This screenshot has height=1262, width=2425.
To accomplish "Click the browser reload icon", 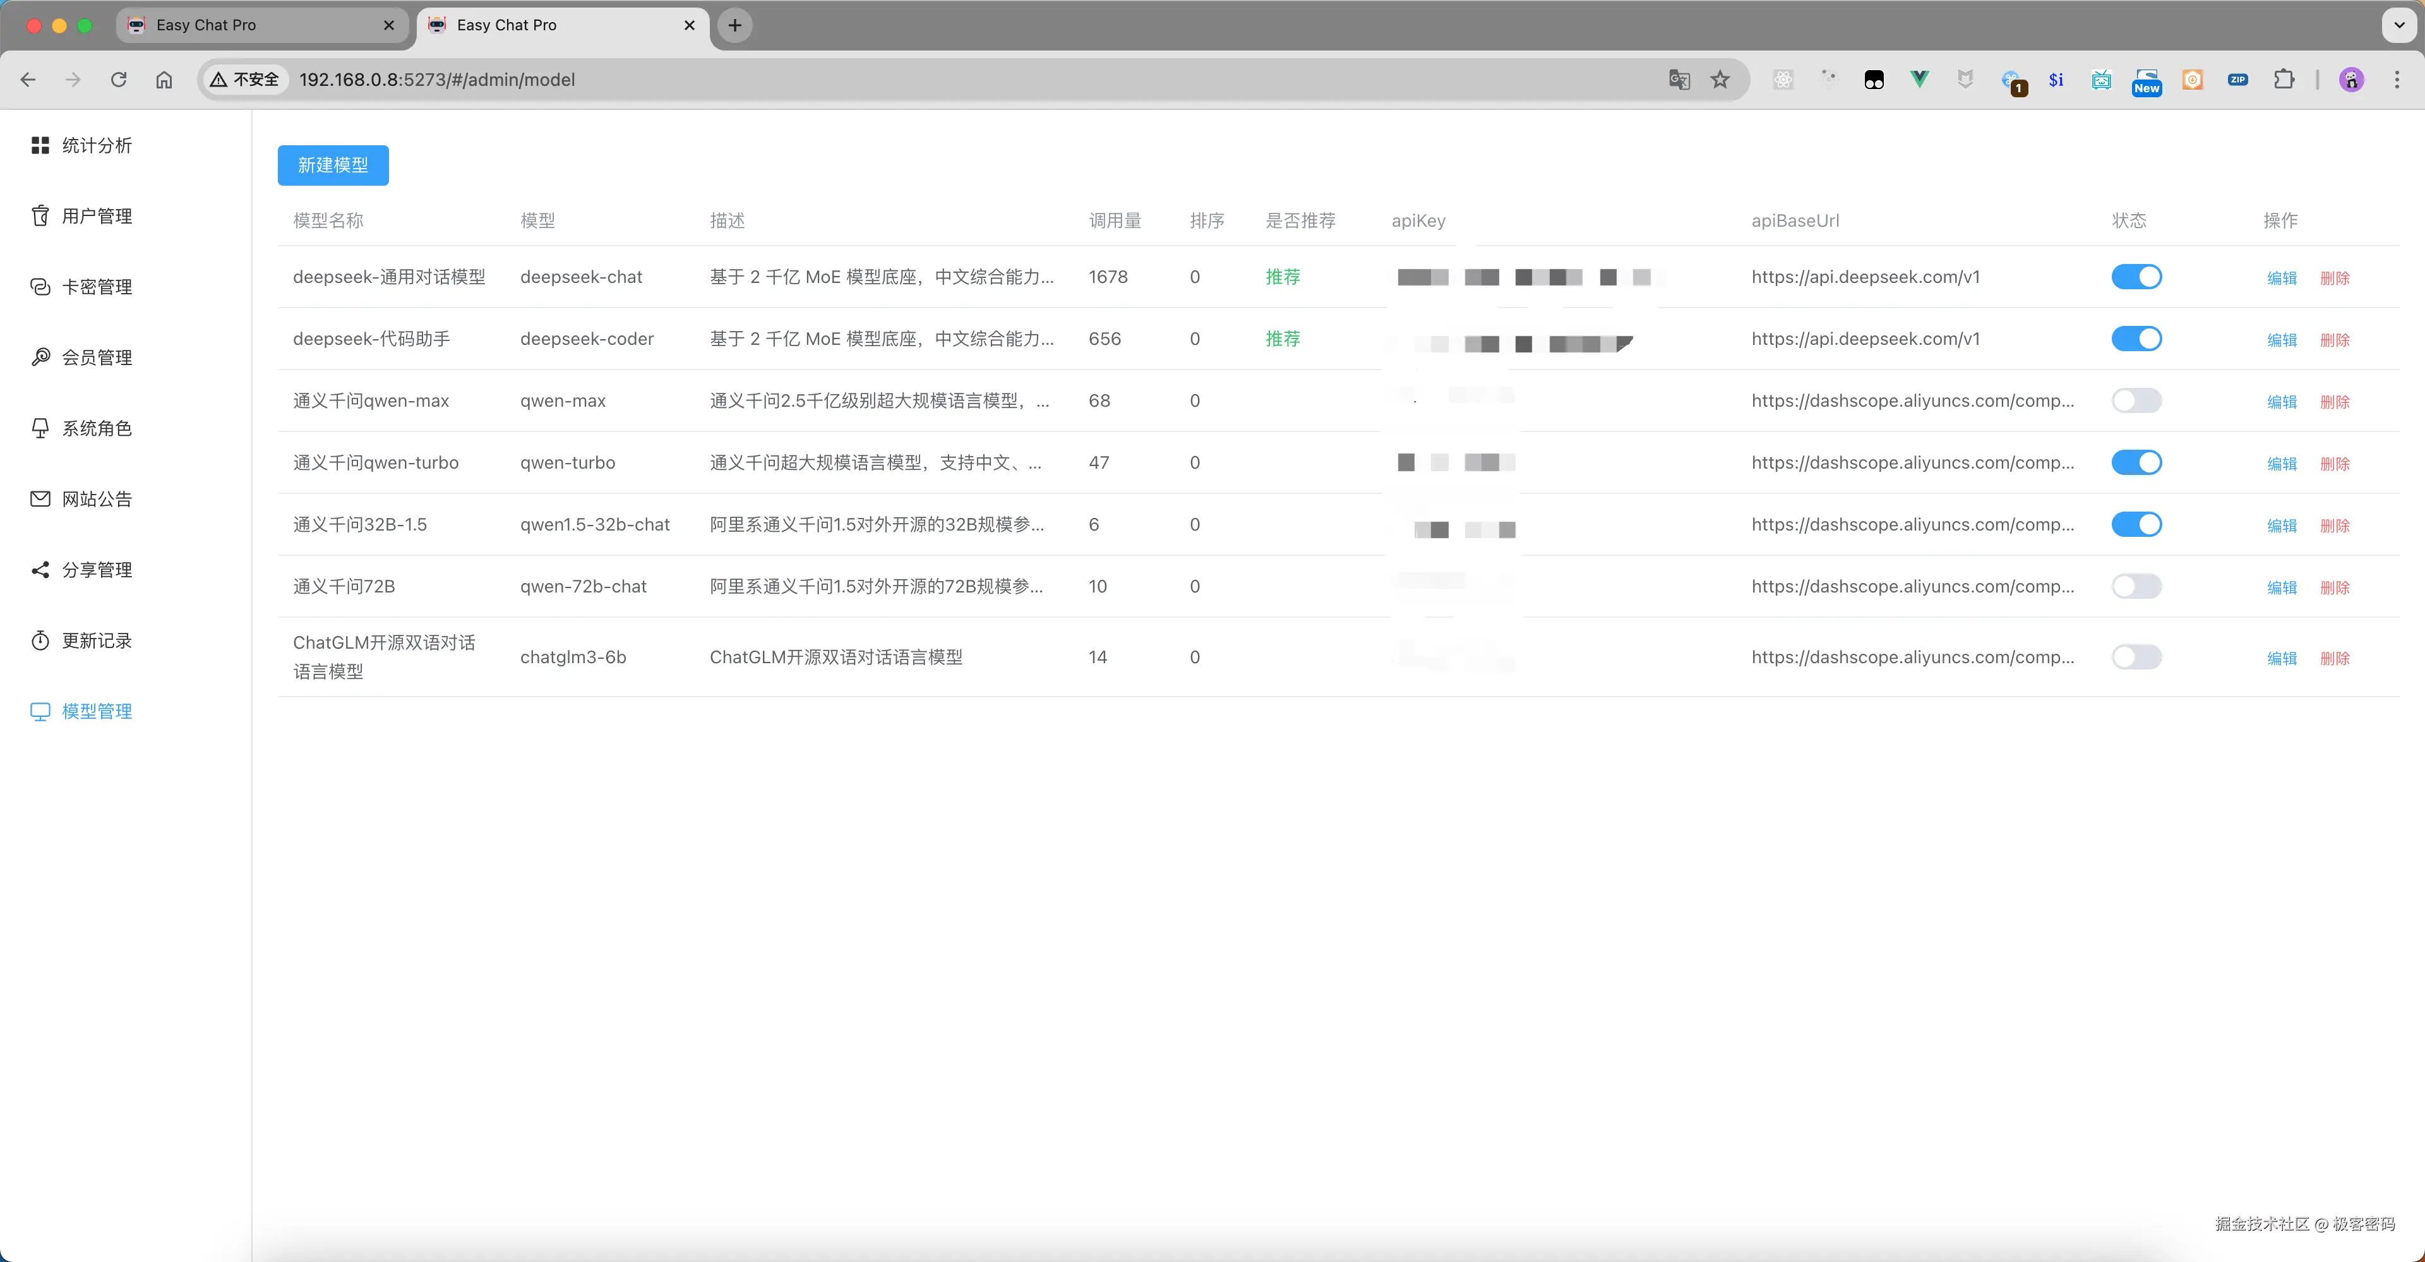I will click(x=119, y=80).
